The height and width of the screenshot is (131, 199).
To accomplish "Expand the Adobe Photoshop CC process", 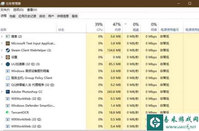I will click(x=2, y=92).
